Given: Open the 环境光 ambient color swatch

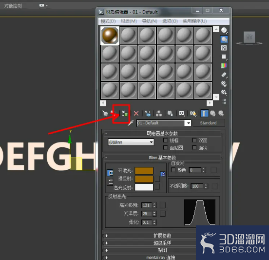Looking at the screenshot, I should point(144,171).
